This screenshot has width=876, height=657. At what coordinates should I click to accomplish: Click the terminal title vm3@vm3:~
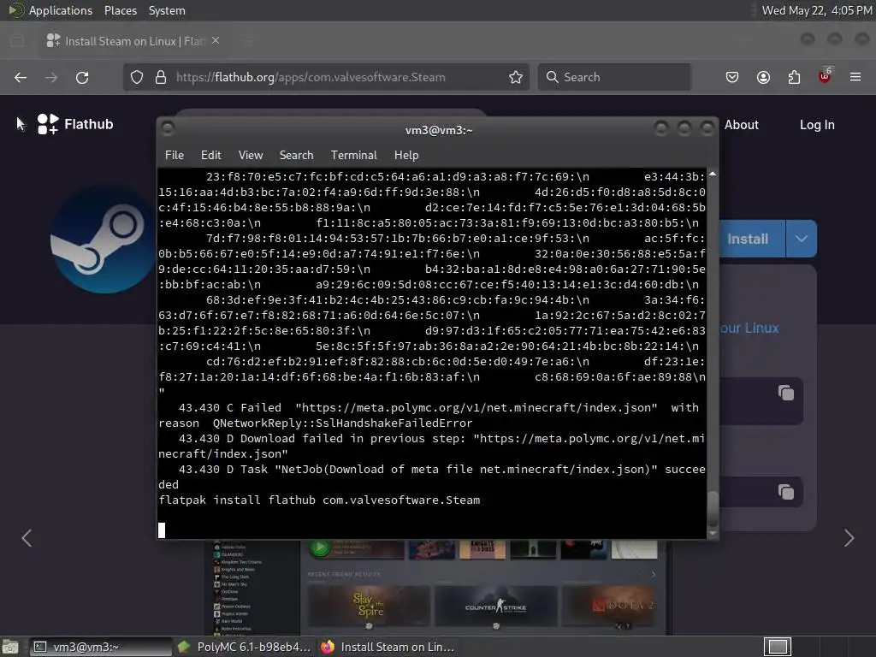(439, 130)
